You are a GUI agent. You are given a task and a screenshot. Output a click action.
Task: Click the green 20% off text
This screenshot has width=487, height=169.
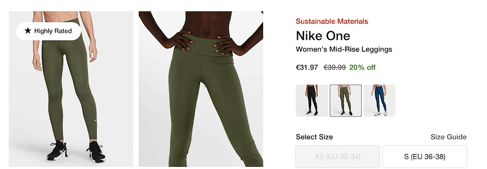click(x=362, y=68)
